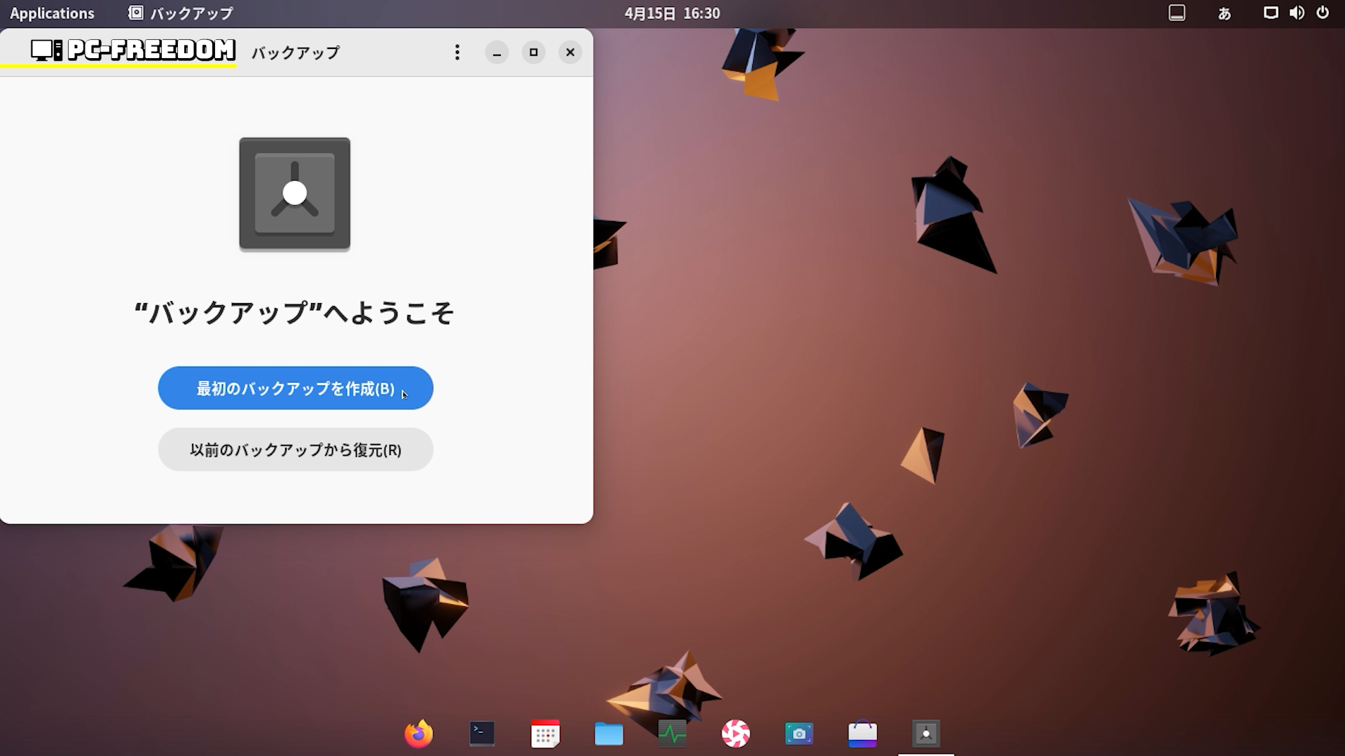Open the power menu icon
The image size is (1345, 756).
(1323, 13)
